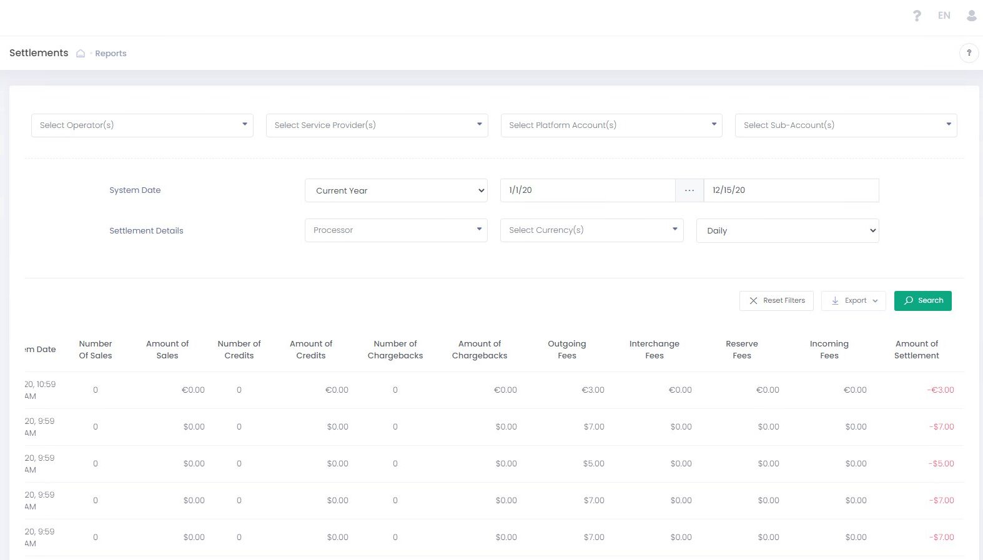Expand the Select Operator(s) dropdown
The height and width of the screenshot is (560, 983).
142,125
